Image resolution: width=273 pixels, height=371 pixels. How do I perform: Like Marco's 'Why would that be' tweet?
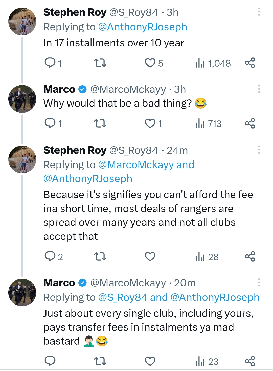click(150, 123)
